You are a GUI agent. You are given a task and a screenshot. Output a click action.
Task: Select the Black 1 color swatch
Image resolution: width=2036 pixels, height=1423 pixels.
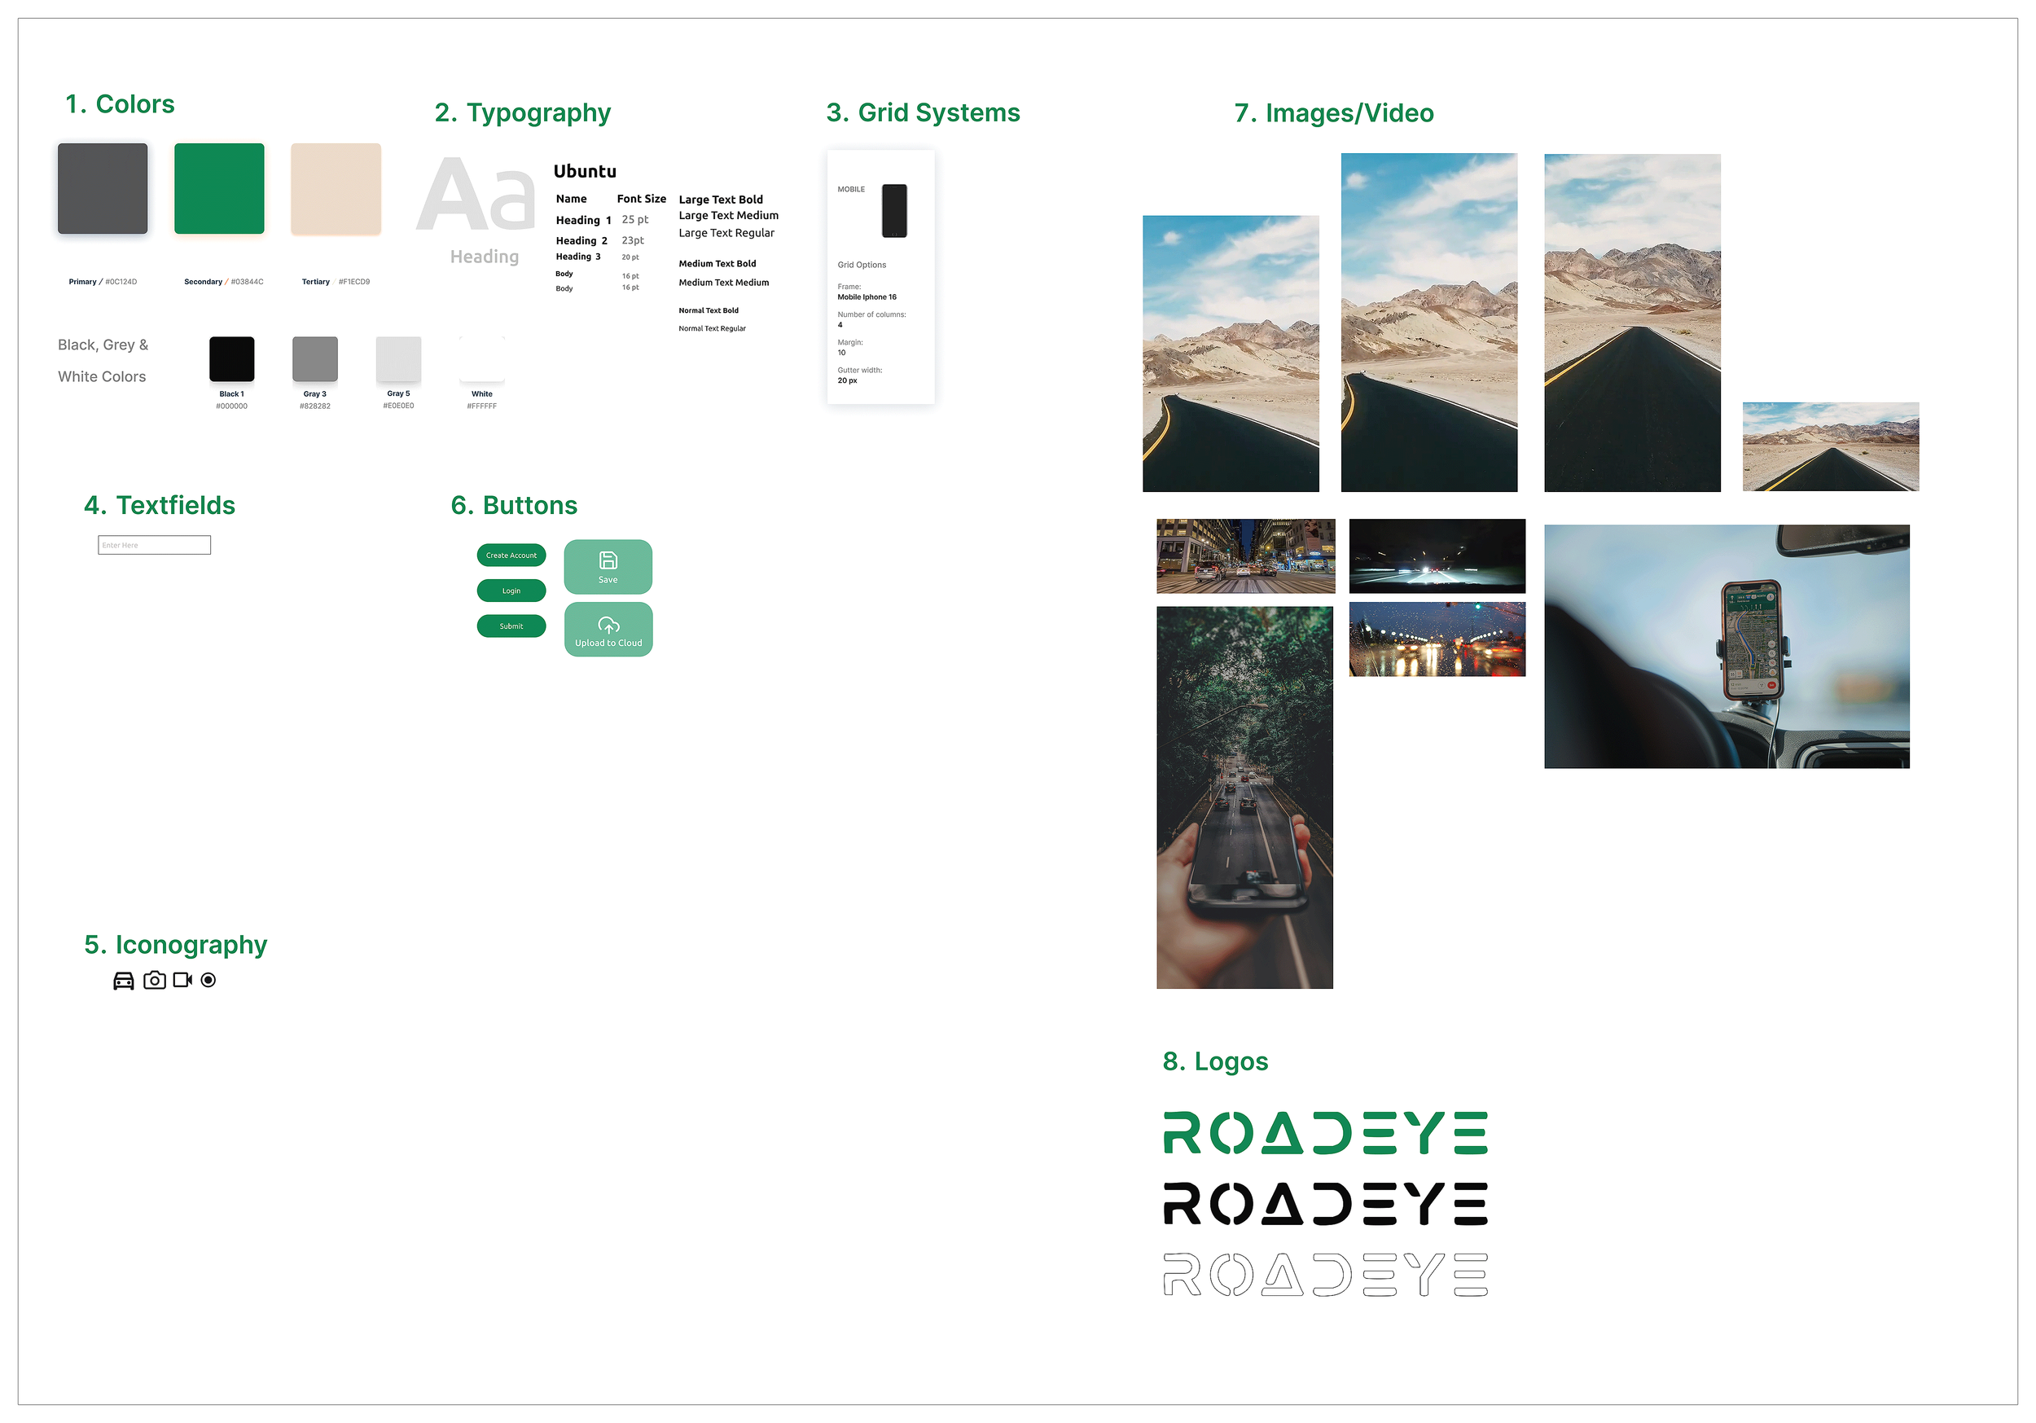[x=231, y=359]
